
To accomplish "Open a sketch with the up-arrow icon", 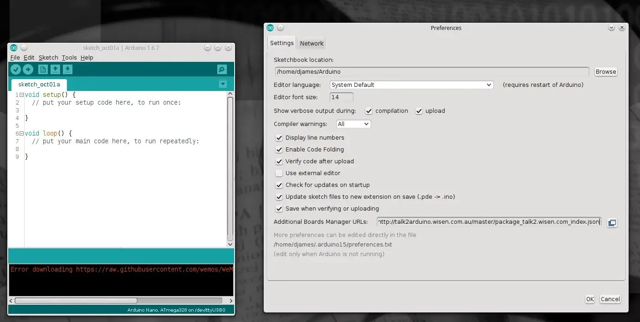I will point(55,69).
